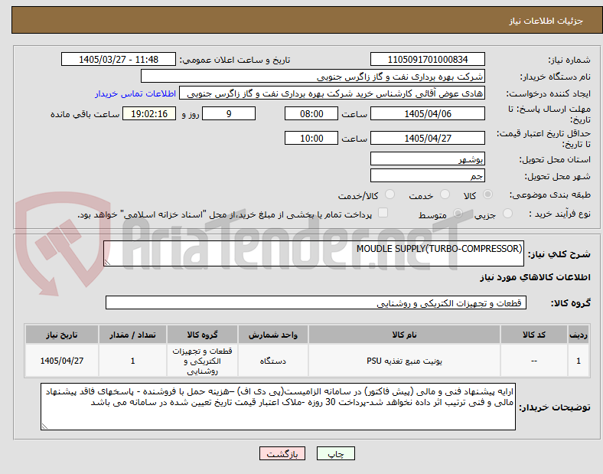
Task: Click the deadline time field 08:00
Action: [311, 114]
